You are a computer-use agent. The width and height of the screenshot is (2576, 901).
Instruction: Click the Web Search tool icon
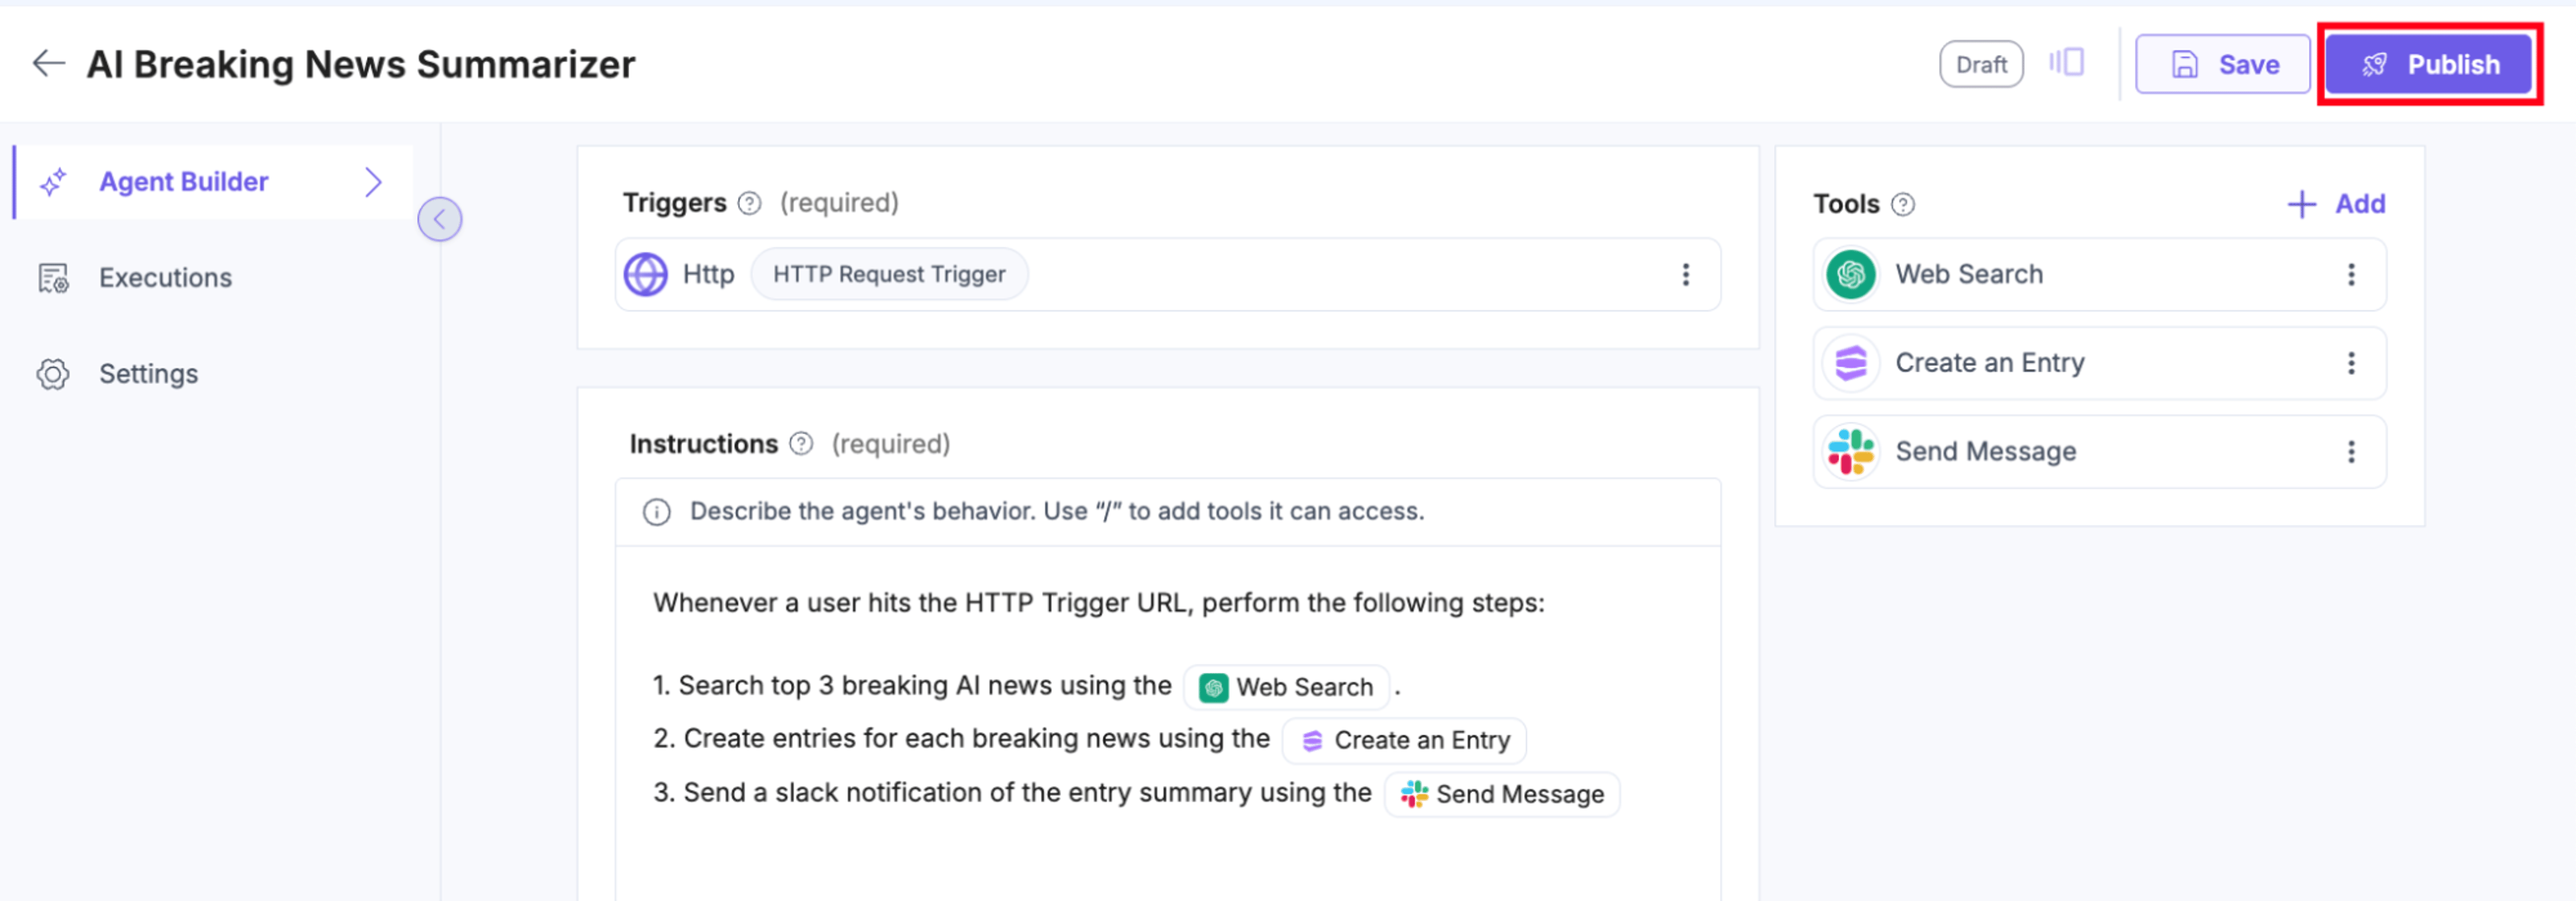coord(1851,274)
